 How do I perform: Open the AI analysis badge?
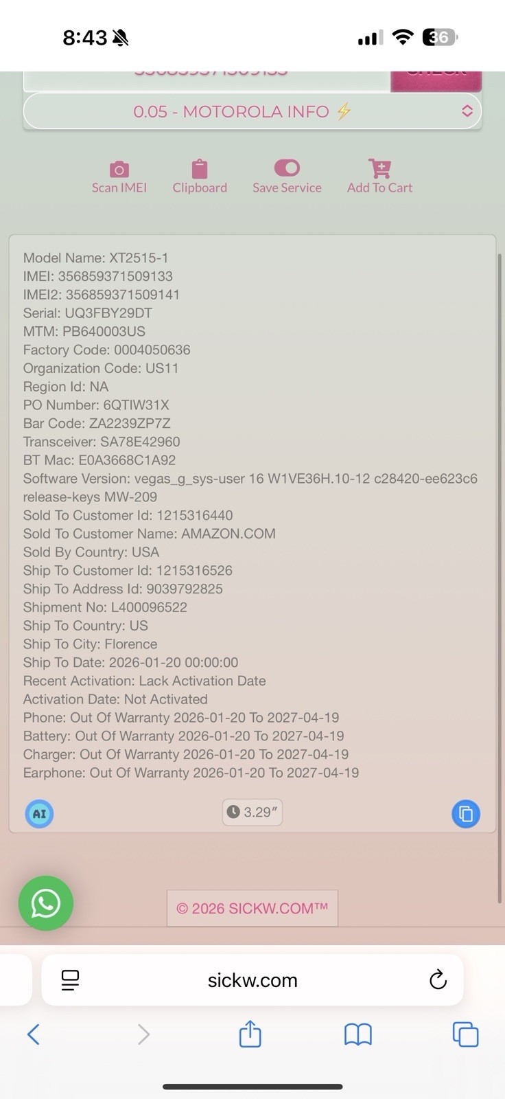coord(39,814)
